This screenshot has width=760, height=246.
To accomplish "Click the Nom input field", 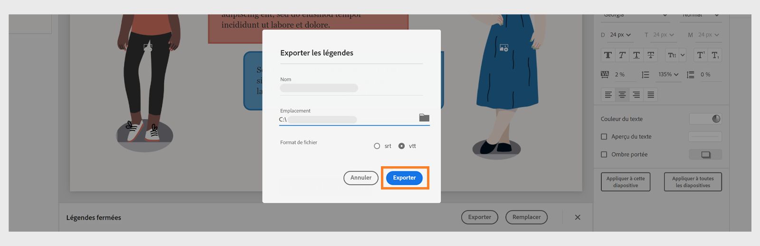I will click(351, 88).
